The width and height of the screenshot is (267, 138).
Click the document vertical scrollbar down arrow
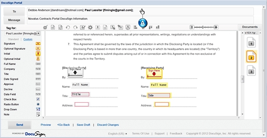pos(243,114)
